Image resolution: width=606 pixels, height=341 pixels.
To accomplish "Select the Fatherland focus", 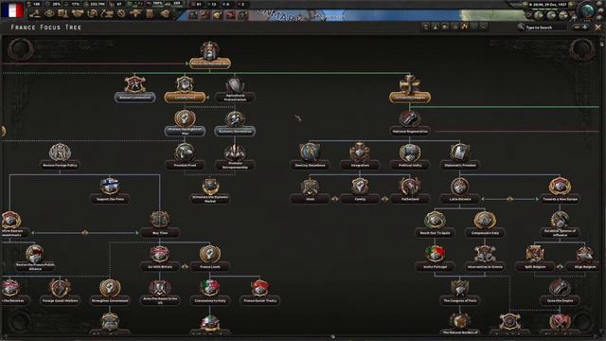I will click(x=410, y=191).
